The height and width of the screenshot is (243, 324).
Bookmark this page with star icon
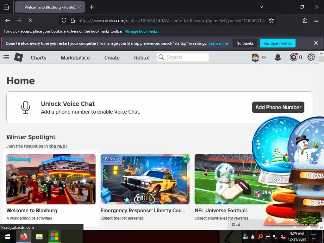pyautogui.click(x=271, y=20)
